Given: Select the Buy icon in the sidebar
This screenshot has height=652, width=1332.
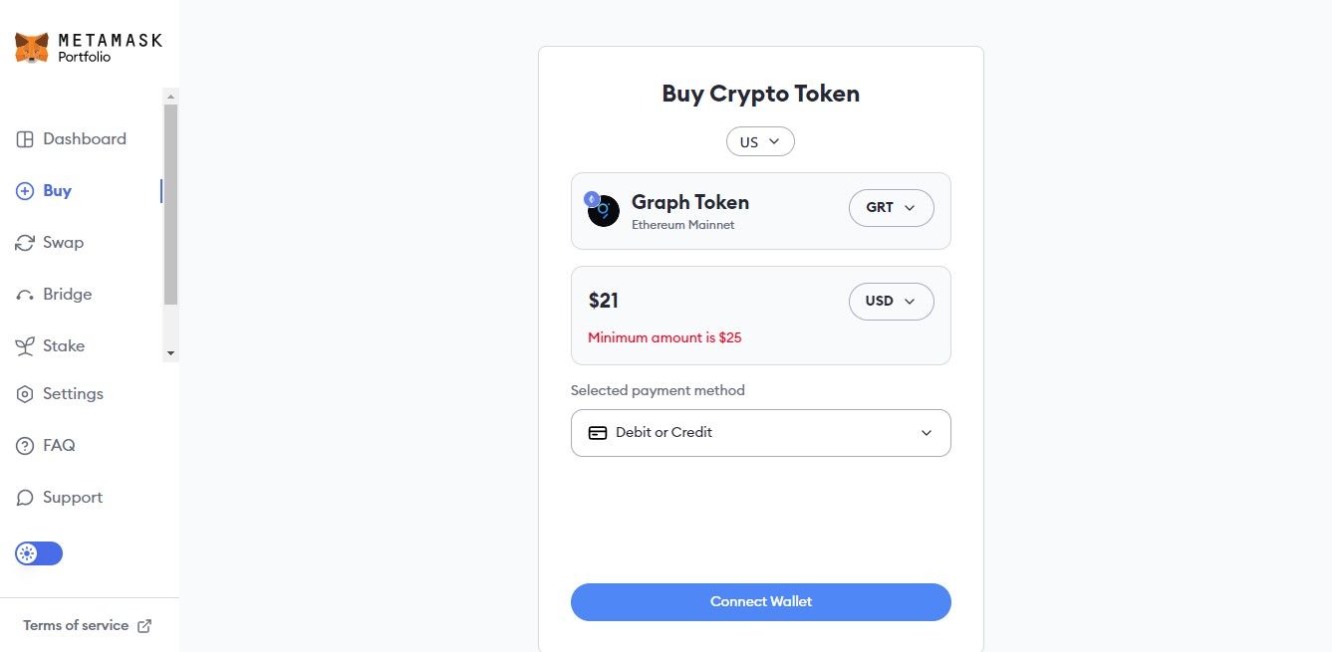Looking at the screenshot, I should [24, 190].
